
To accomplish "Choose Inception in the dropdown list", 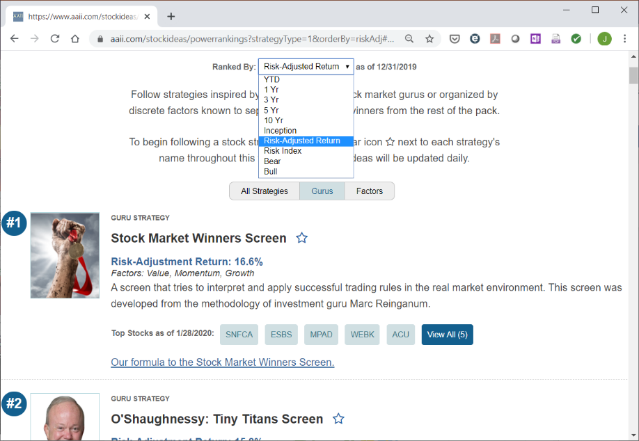I will click(x=306, y=131).
